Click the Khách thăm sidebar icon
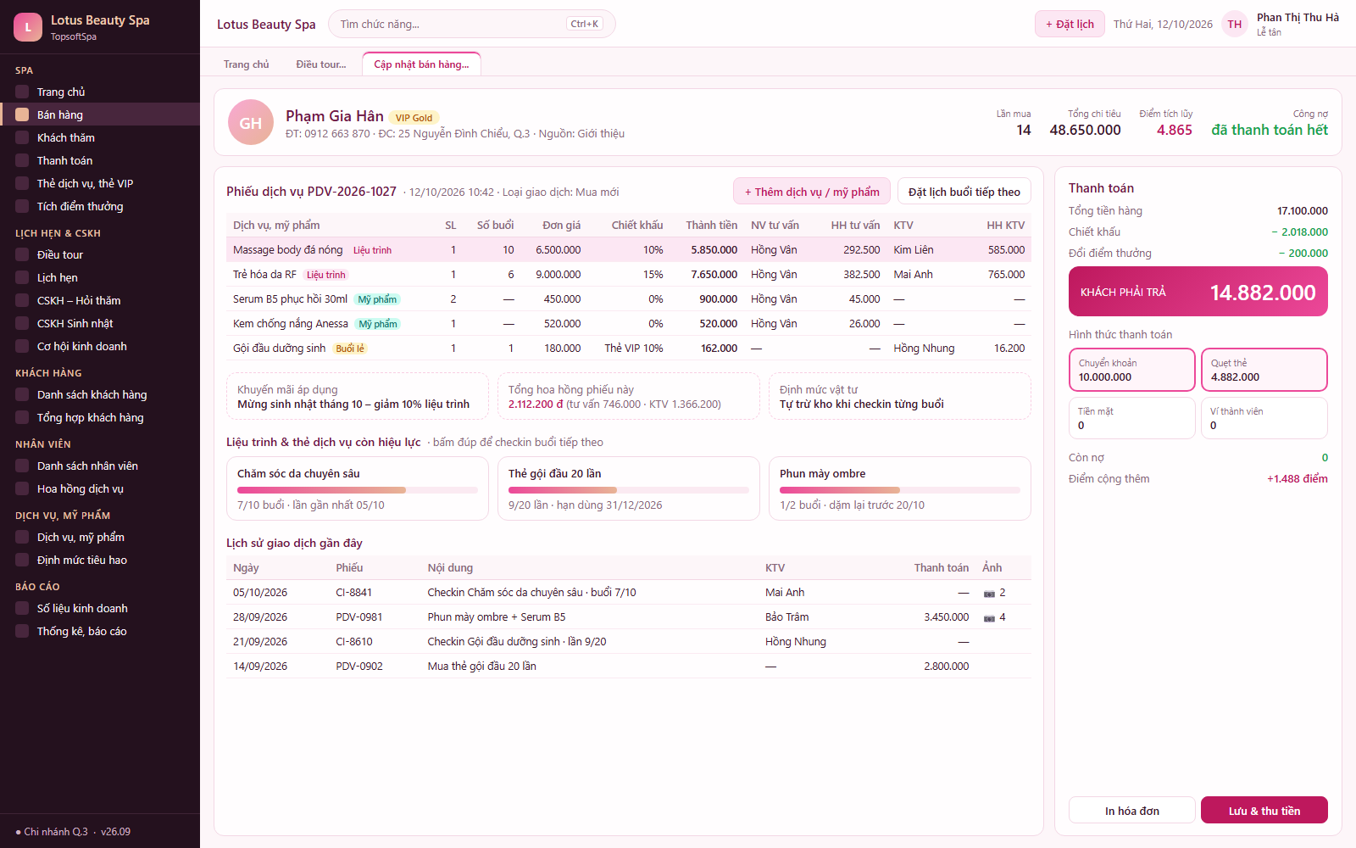 pos(22,137)
